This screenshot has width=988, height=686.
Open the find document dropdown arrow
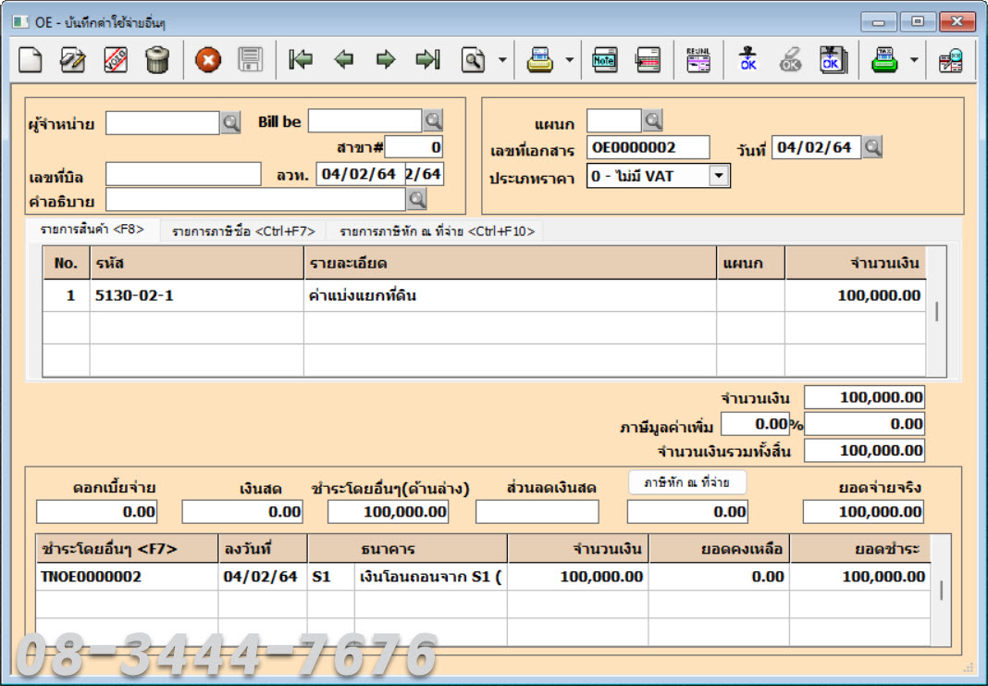(x=502, y=60)
